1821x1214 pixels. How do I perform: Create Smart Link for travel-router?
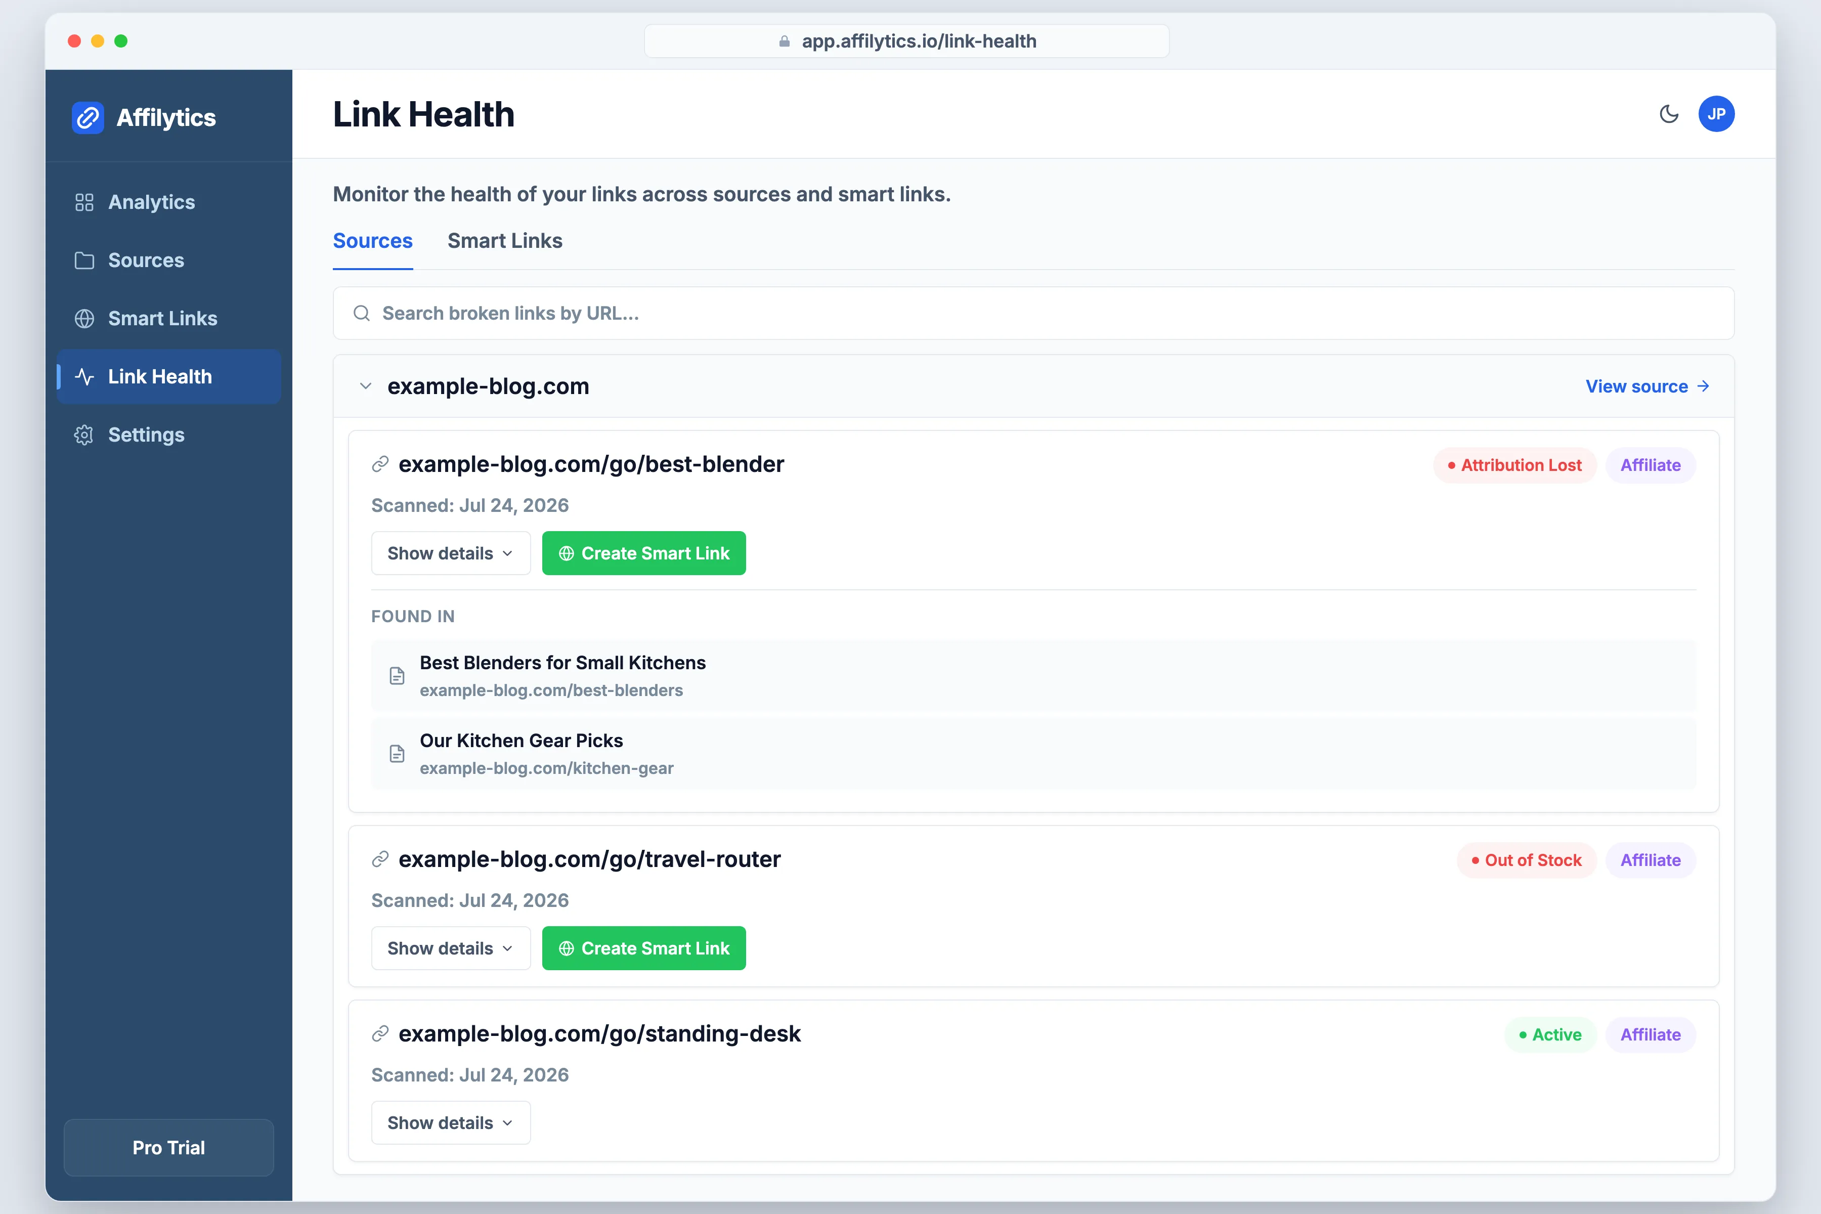click(643, 948)
